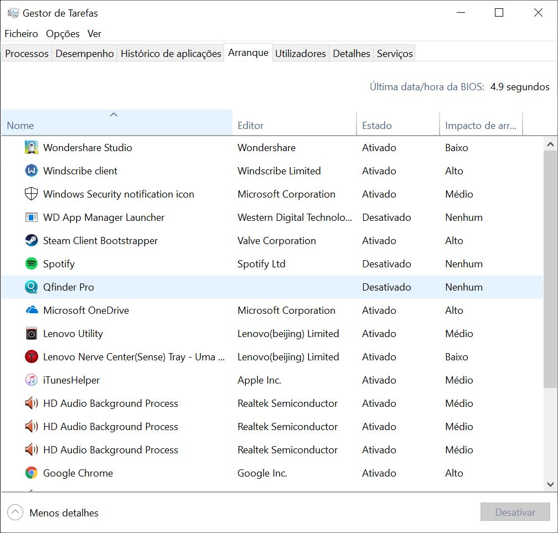Click the Wondershare Studio icon
Image resolution: width=558 pixels, height=533 pixels.
pyautogui.click(x=32, y=148)
